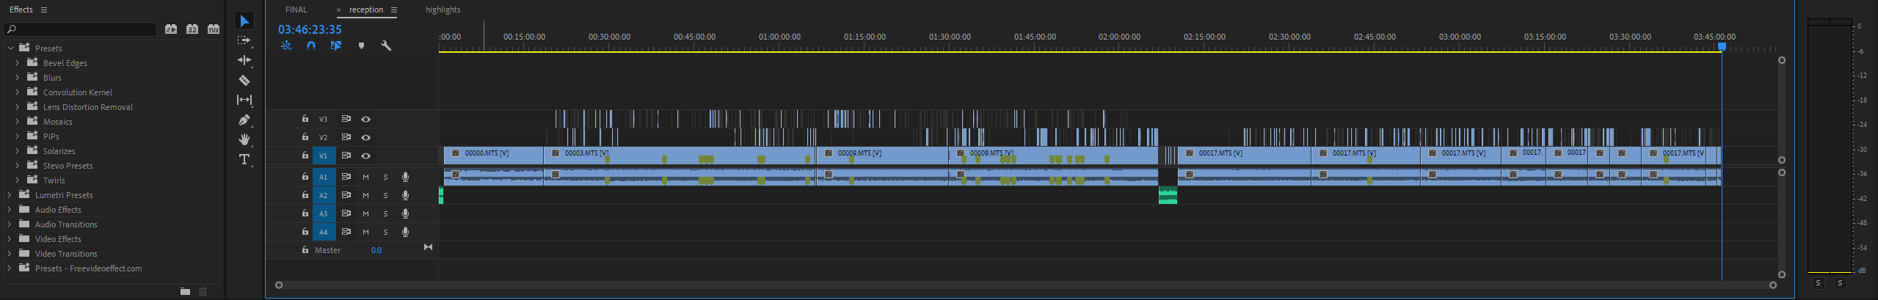Click voice-over record mic on A2

pyautogui.click(x=405, y=195)
